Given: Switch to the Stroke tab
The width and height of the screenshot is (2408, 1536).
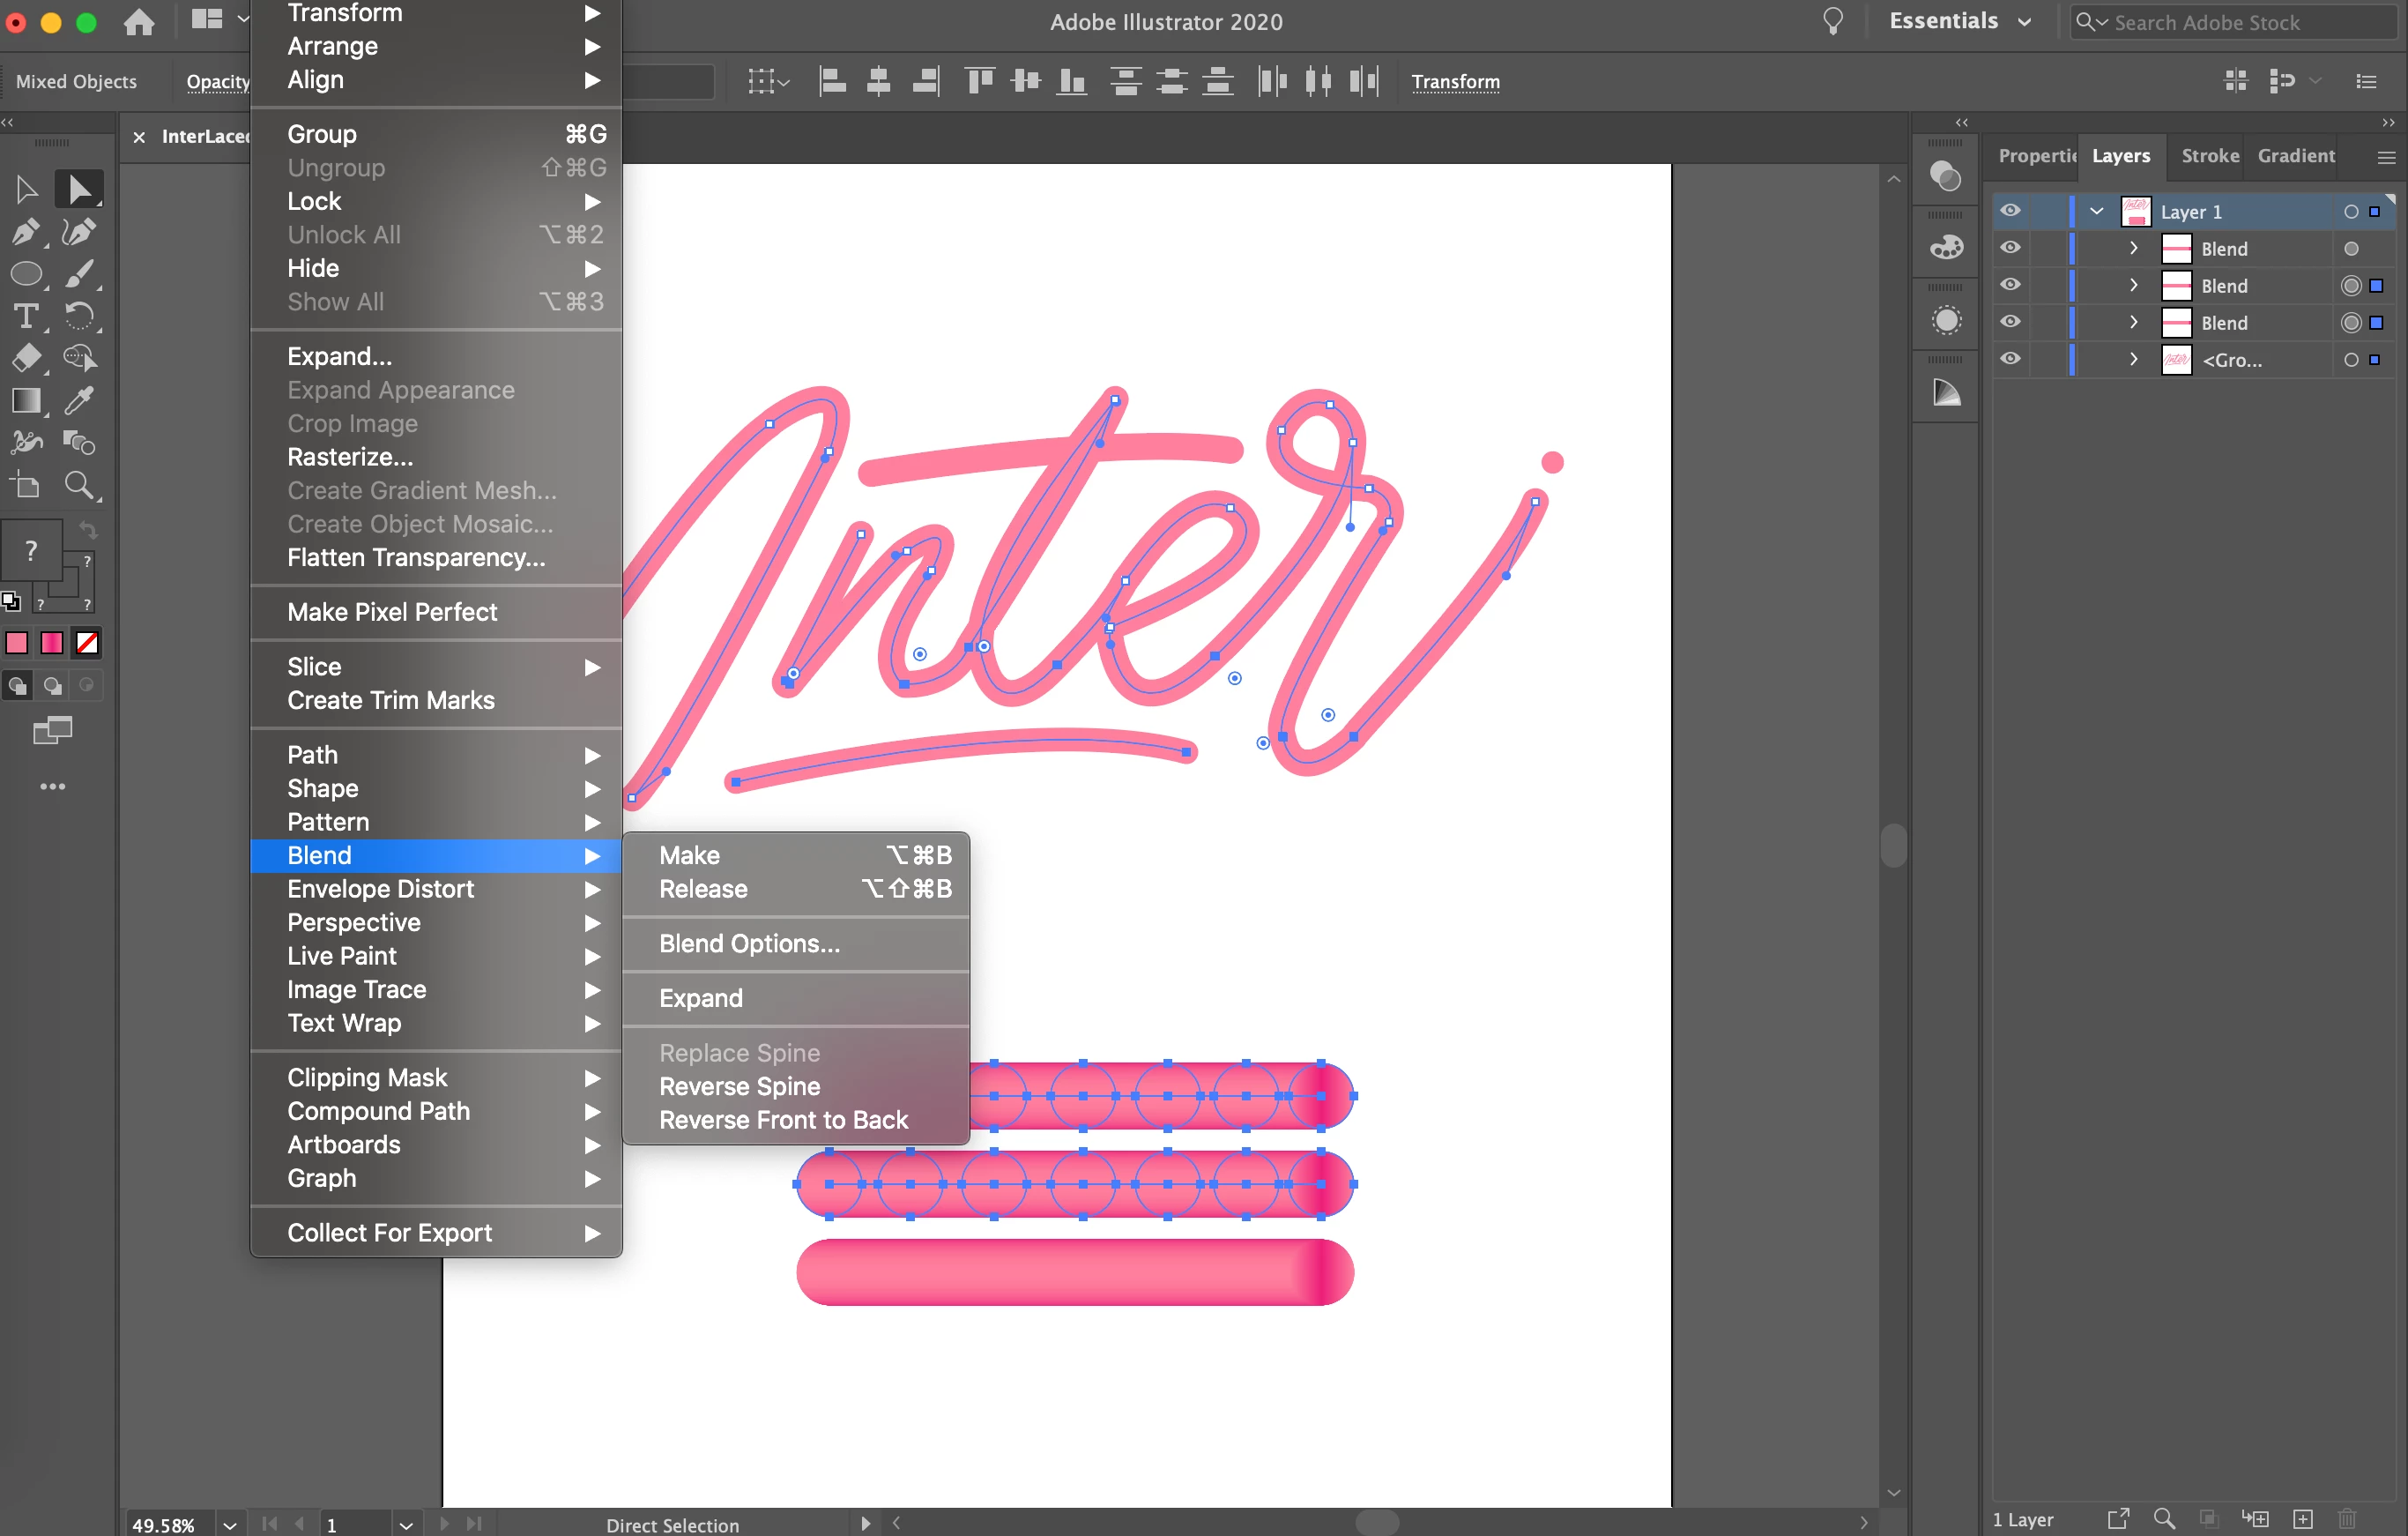Looking at the screenshot, I should tap(2209, 155).
